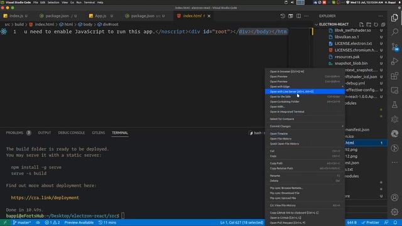Switch to the PROBLEMS panel tab
Screen dimensions: 402x226
pos(18,132)
